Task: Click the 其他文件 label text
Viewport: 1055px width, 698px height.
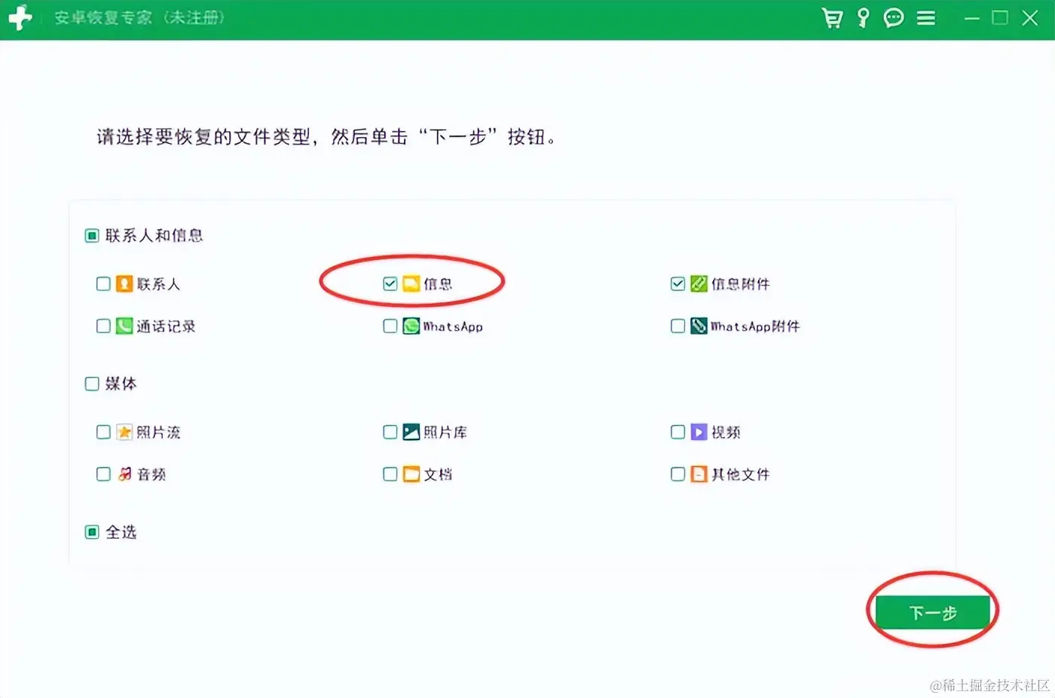Action: click(x=740, y=474)
